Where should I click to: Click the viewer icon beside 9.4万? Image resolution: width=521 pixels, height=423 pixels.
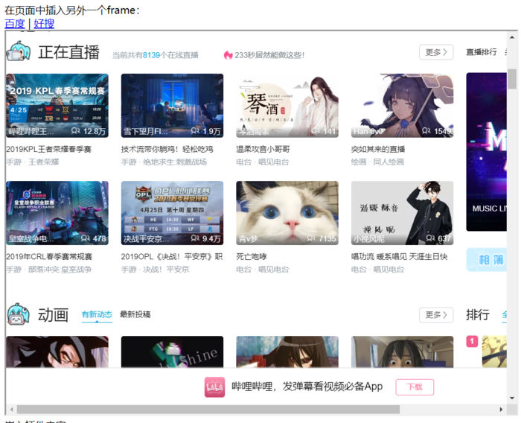pyautogui.click(x=195, y=238)
